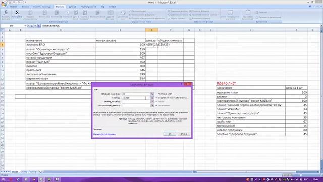Click Create from Selection in ribbon
The width and height of the screenshot is (323, 182).
coord(147,18)
